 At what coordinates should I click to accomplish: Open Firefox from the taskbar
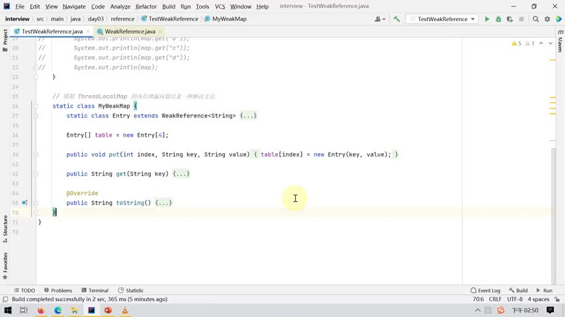[x=41, y=310]
